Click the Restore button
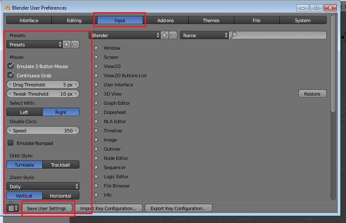 pyautogui.click(x=312, y=94)
